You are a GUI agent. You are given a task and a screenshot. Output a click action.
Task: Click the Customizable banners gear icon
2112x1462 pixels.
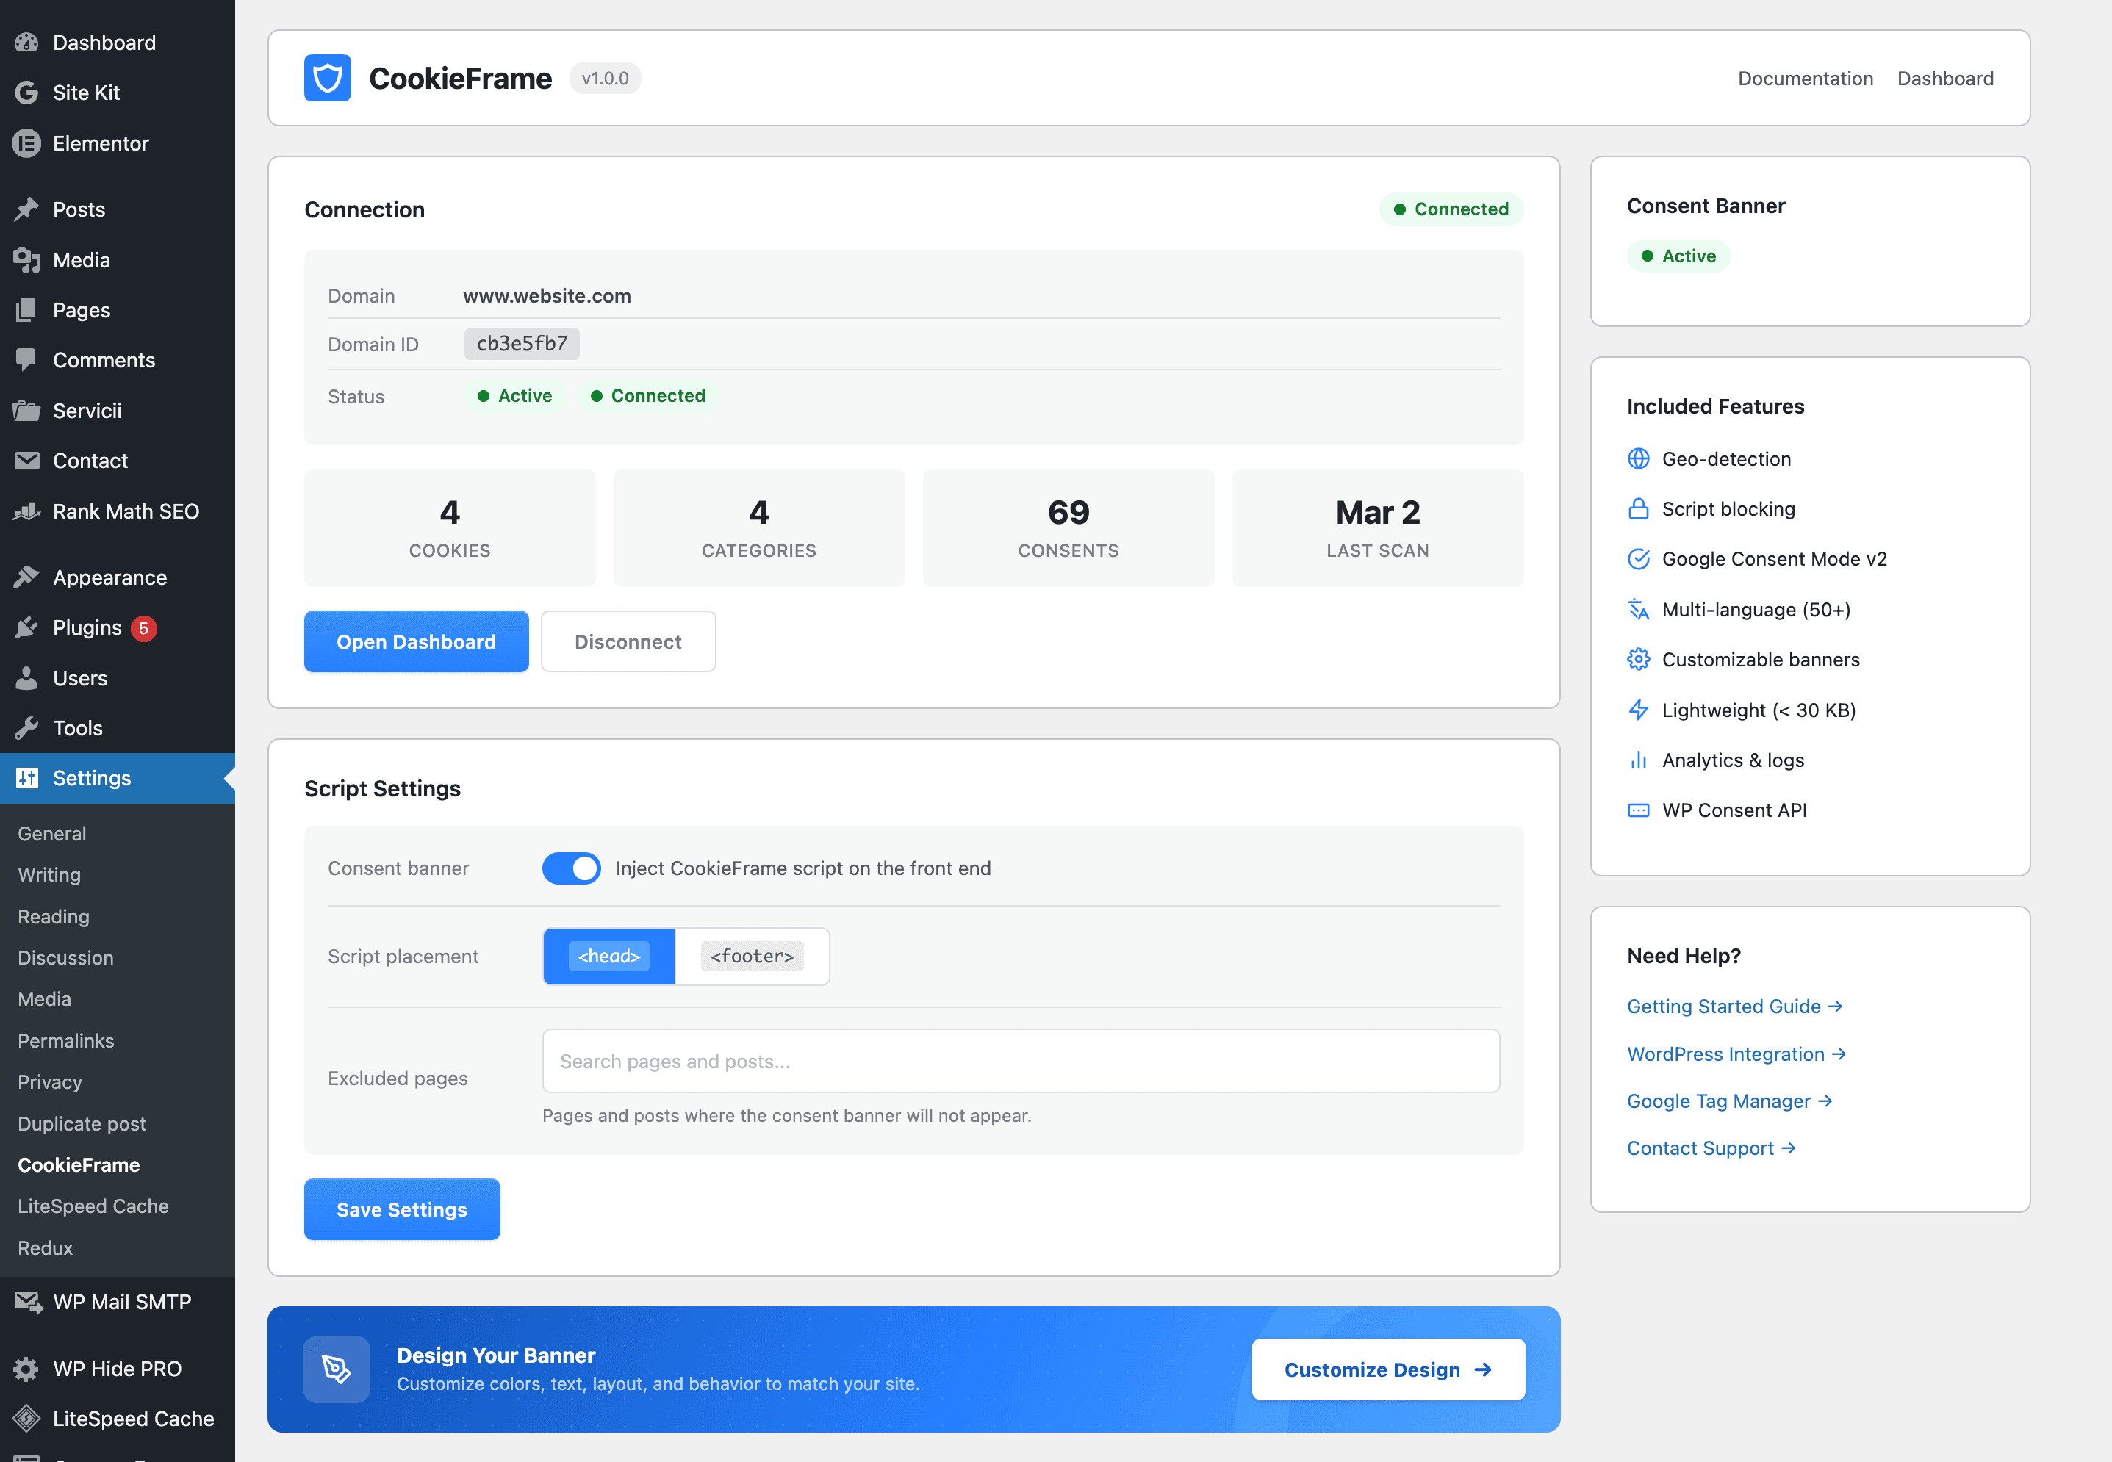tap(1638, 660)
